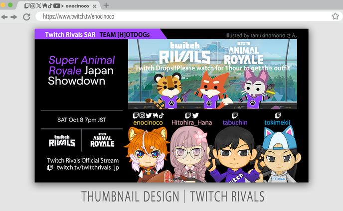The height and width of the screenshot is (211, 343).
Task: Click the animal-shaped icon above enocinoco
Action: (156, 115)
